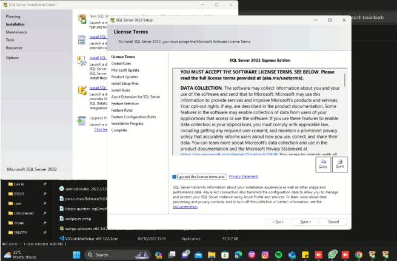The width and height of the screenshot is (397, 261).
Task: Click the Search Downloads field in Explorer
Action: [x=370, y=18]
